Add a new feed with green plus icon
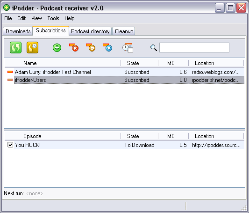 57,48
